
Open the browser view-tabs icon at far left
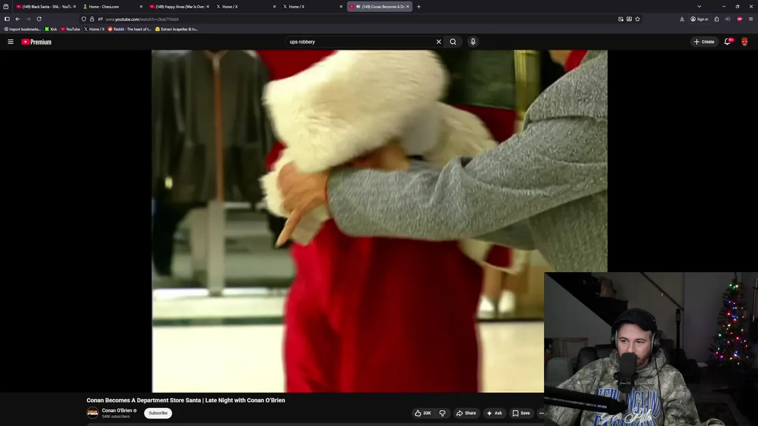(x=6, y=7)
